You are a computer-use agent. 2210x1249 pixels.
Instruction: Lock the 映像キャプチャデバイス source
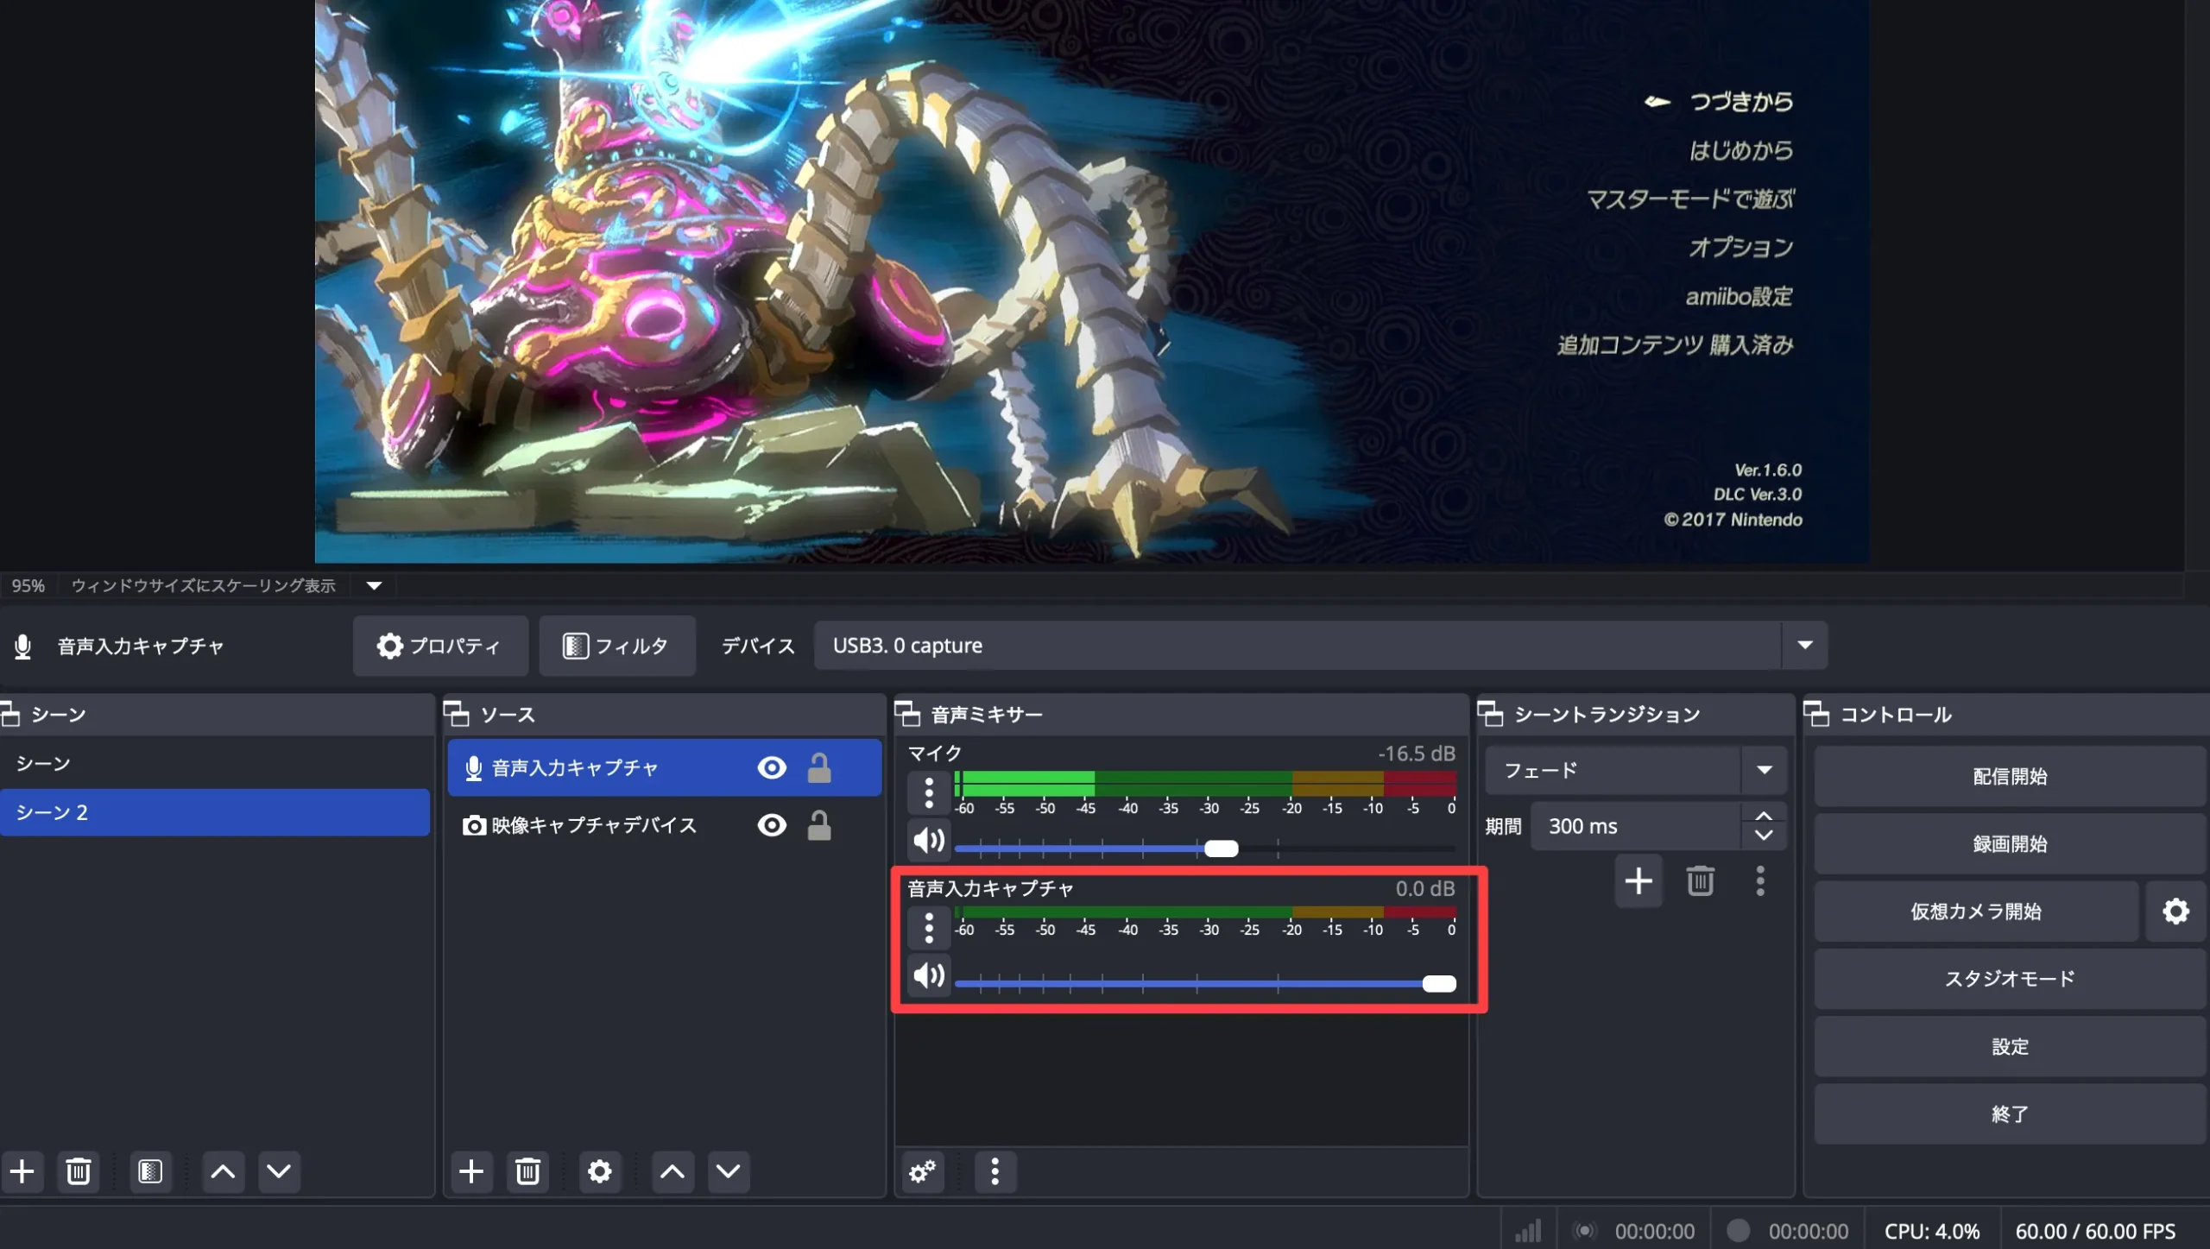click(x=818, y=825)
